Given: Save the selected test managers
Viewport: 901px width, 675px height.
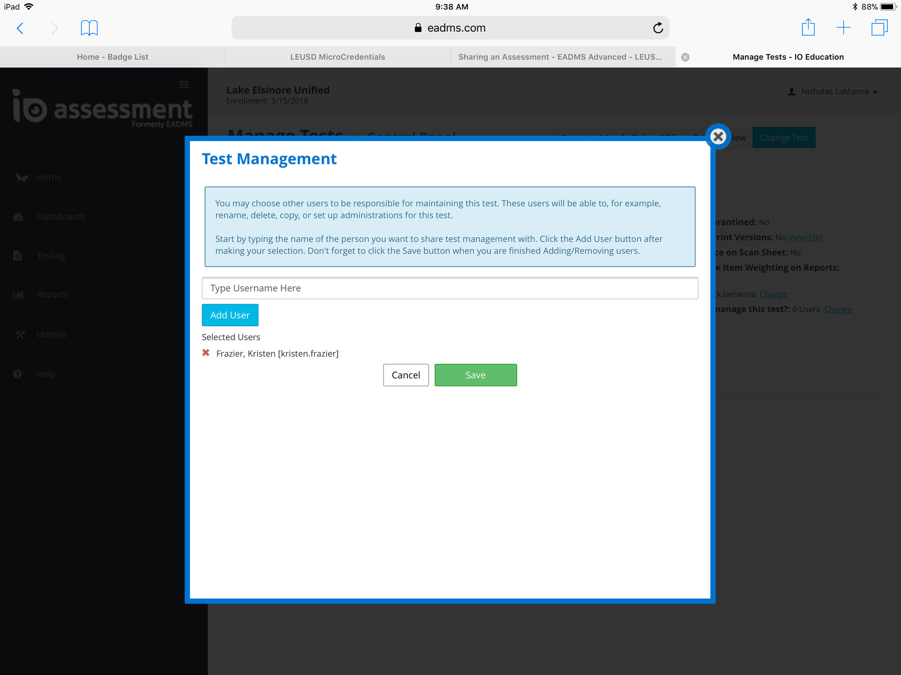Looking at the screenshot, I should (x=475, y=375).
